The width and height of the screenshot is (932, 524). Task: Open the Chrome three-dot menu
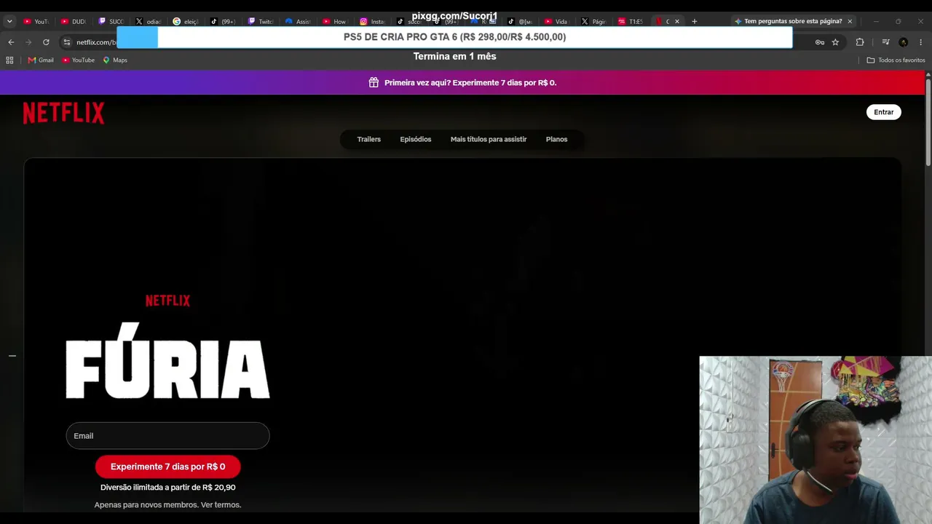[x=921, y=42]
